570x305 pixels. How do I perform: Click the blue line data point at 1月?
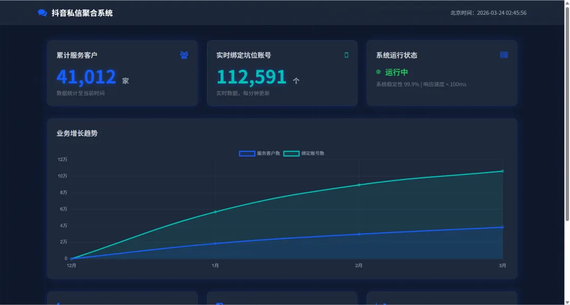[215, 244]
